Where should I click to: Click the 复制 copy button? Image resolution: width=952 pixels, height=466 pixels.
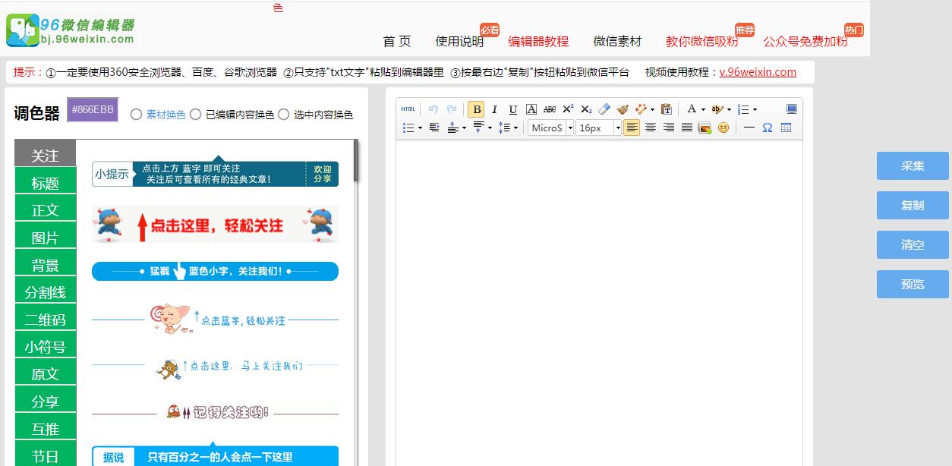[x=912, y=205]
